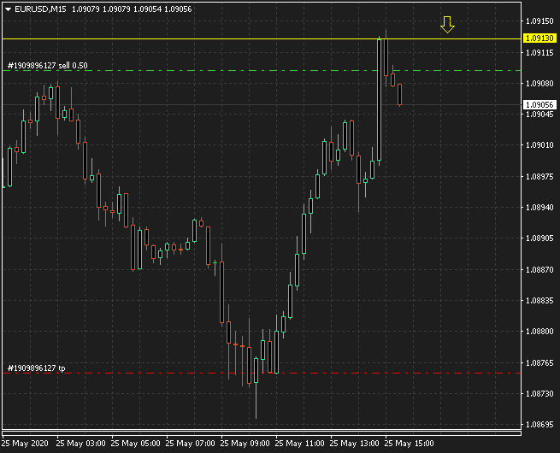Image resolution: width=560 pixels, height=453 pixels.
Task: Click the 1.08975 price scale value
Action: (x=539, y=176)
